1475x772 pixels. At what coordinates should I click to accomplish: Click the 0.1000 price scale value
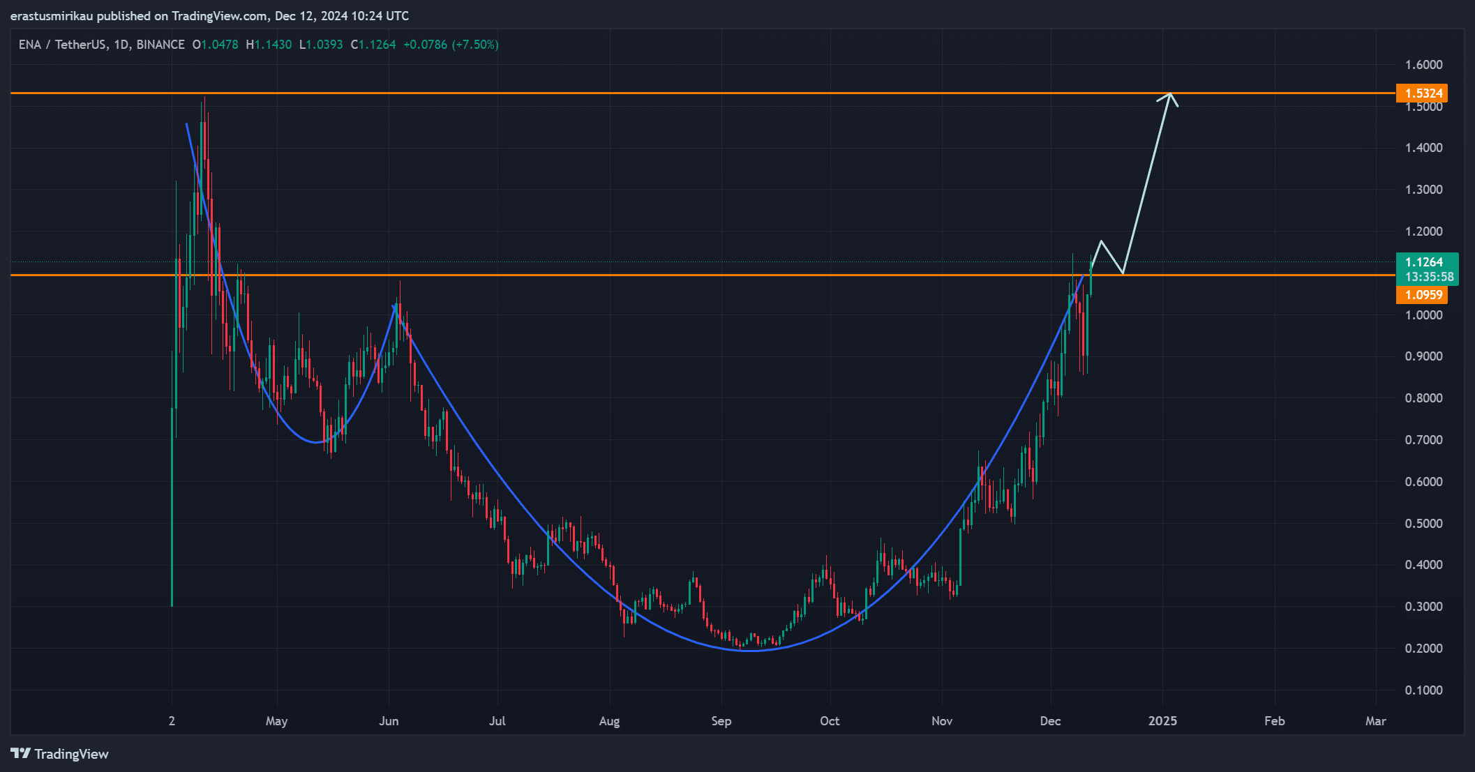[1423, 690]
